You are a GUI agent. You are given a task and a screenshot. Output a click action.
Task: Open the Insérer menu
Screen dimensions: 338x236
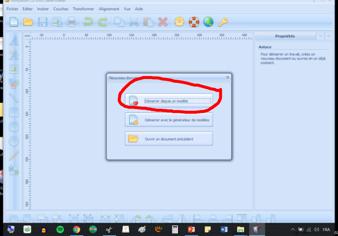(x=43, y=9)
